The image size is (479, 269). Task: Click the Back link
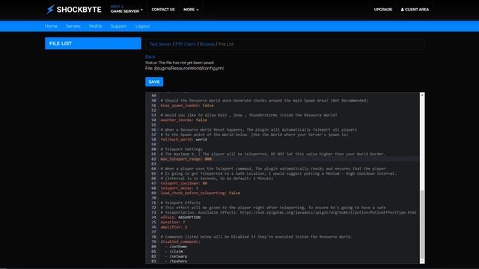point(150,57)
